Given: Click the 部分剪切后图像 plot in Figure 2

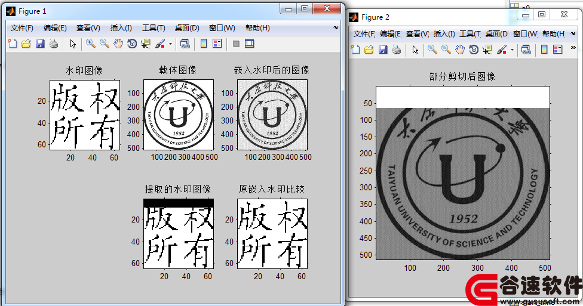Looking at the screenshot, I should tap(463, 172).
